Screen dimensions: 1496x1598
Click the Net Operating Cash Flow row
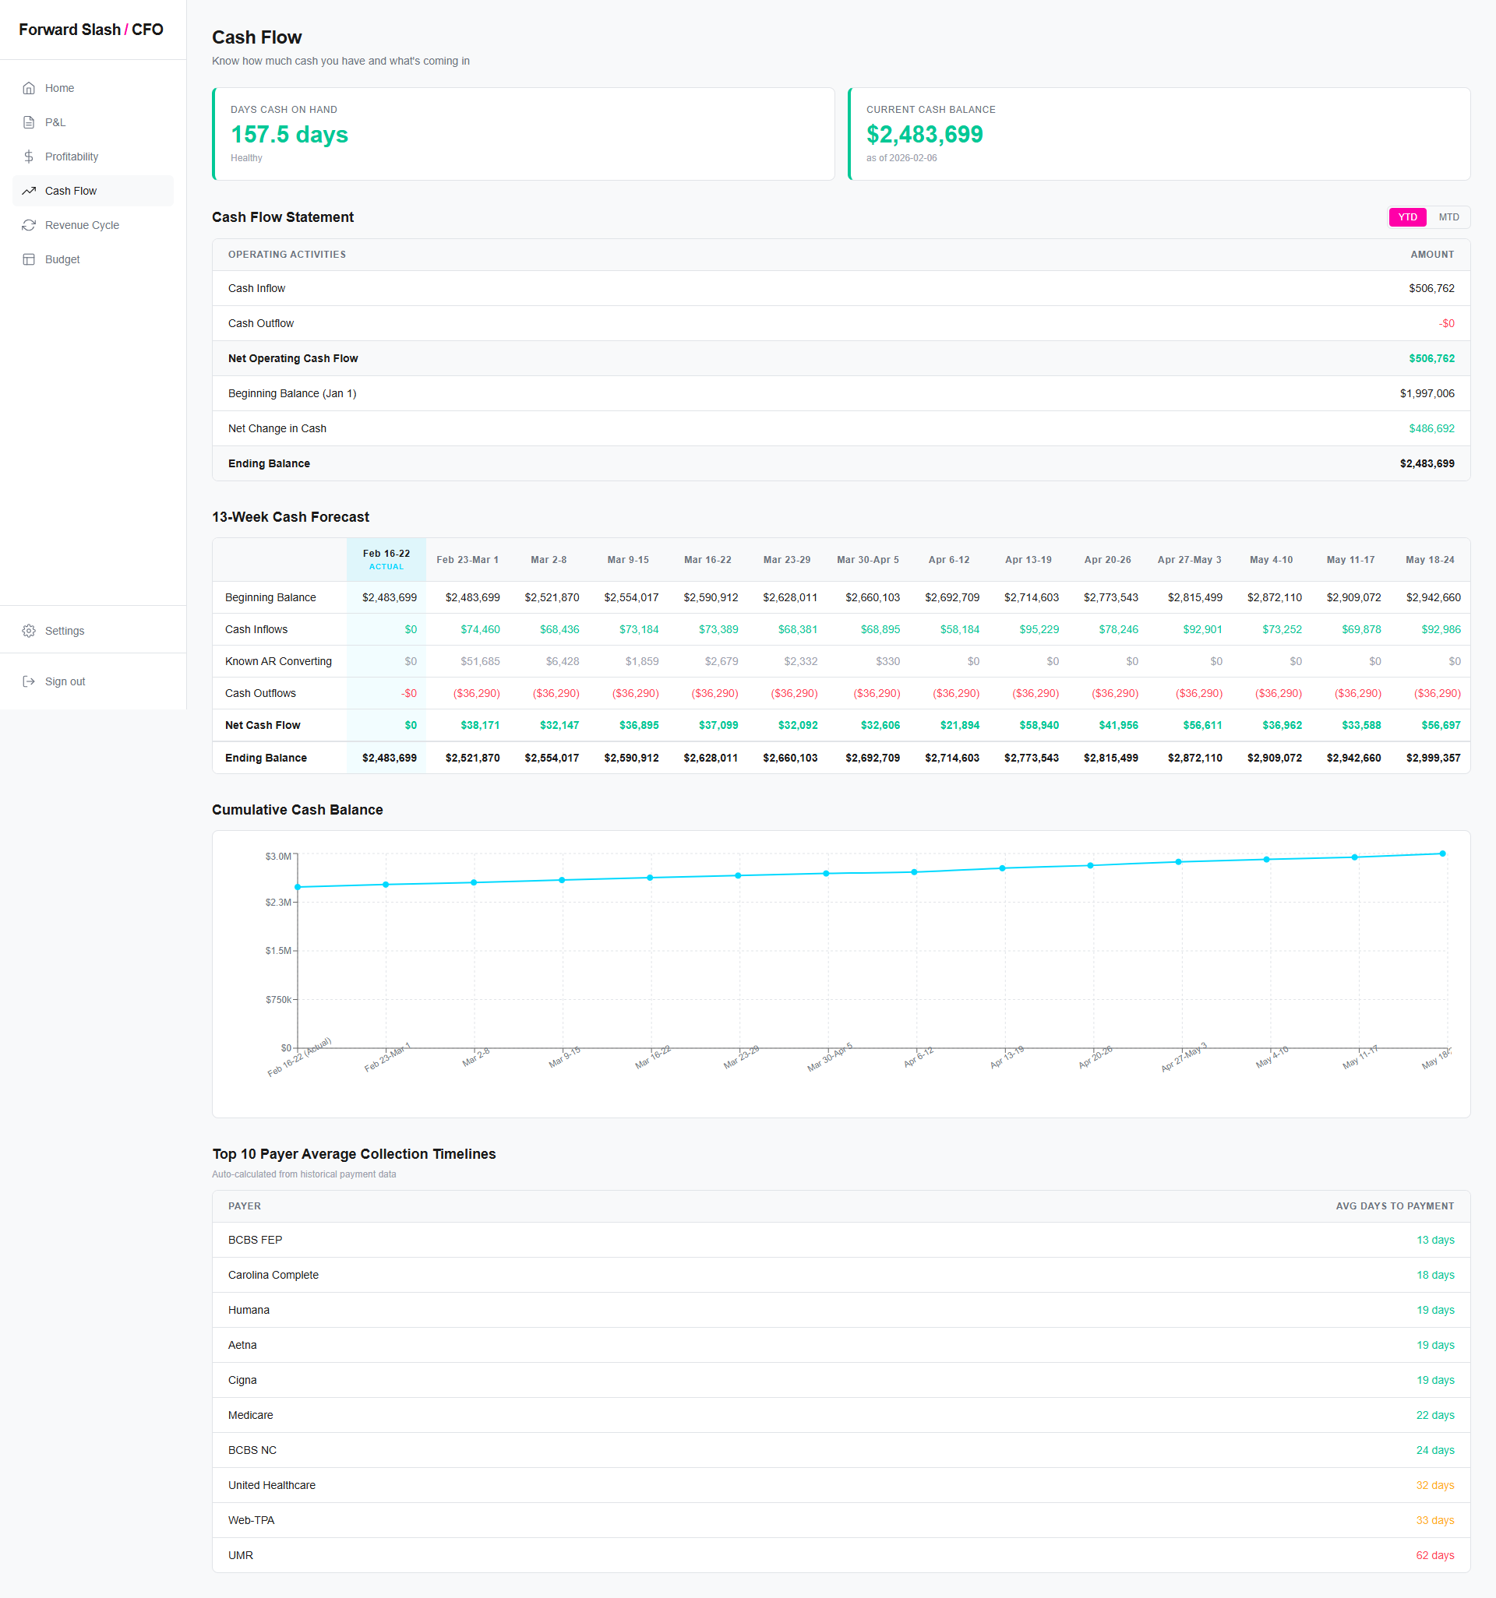tap(841, 358)
